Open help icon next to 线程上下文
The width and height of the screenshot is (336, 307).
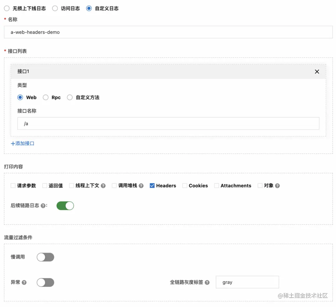(103, 186)
